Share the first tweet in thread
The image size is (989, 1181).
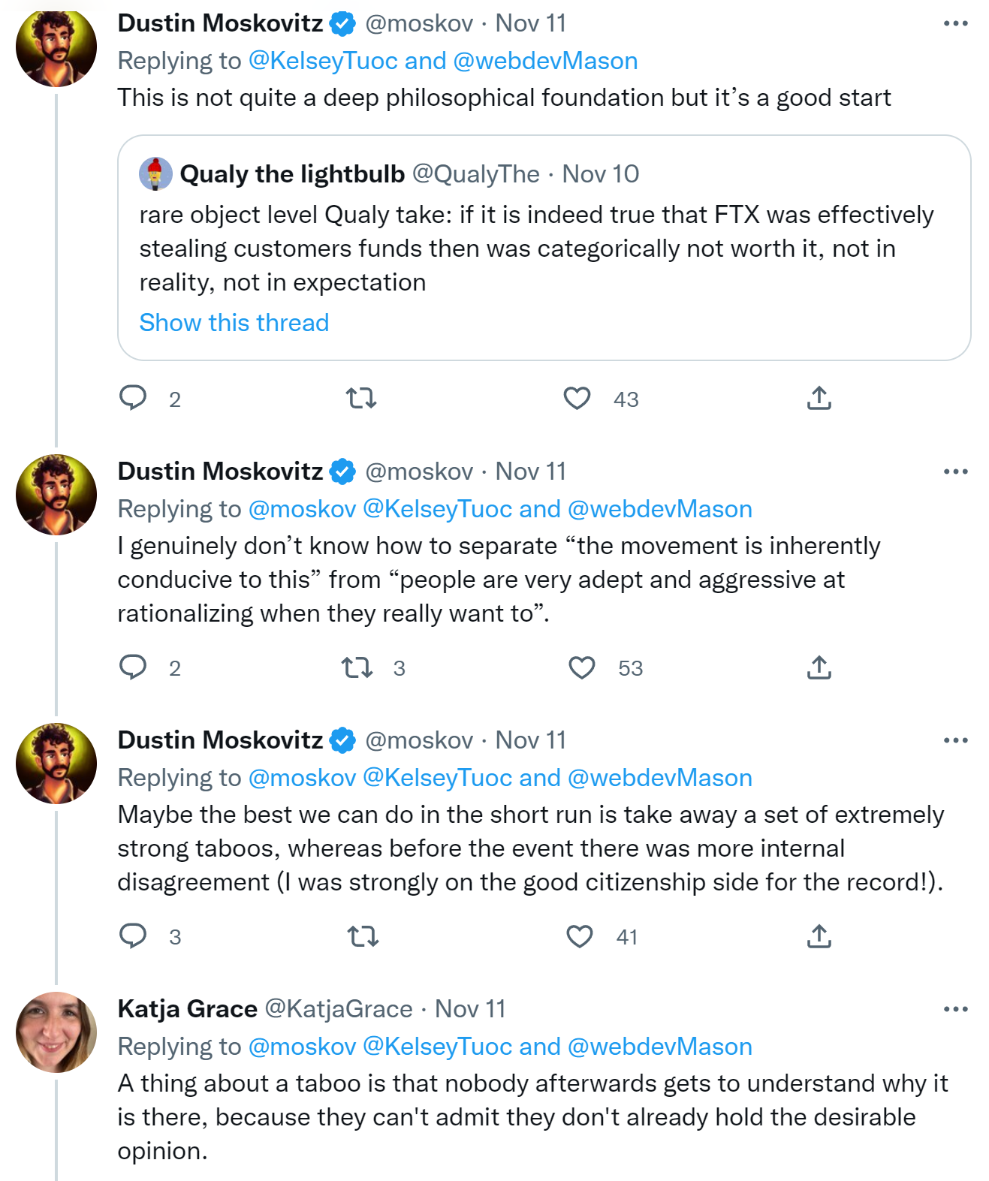(x=819, y=398)
